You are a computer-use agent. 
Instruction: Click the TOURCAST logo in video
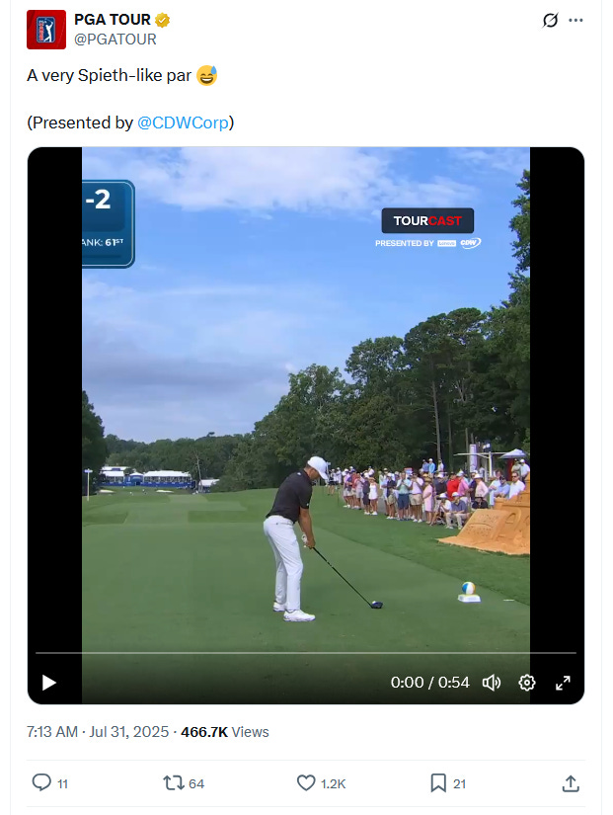[427, 221]
